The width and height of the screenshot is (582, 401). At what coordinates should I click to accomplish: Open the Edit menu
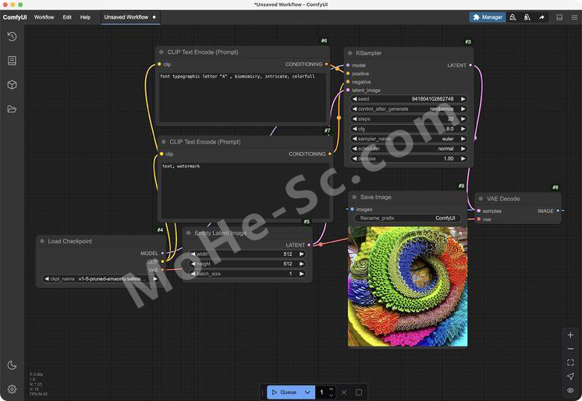point(67,17)
